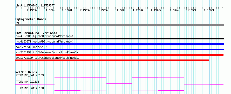Click the chr9:111588707..111589877 coordinate range text

click(x=35, y=5)
